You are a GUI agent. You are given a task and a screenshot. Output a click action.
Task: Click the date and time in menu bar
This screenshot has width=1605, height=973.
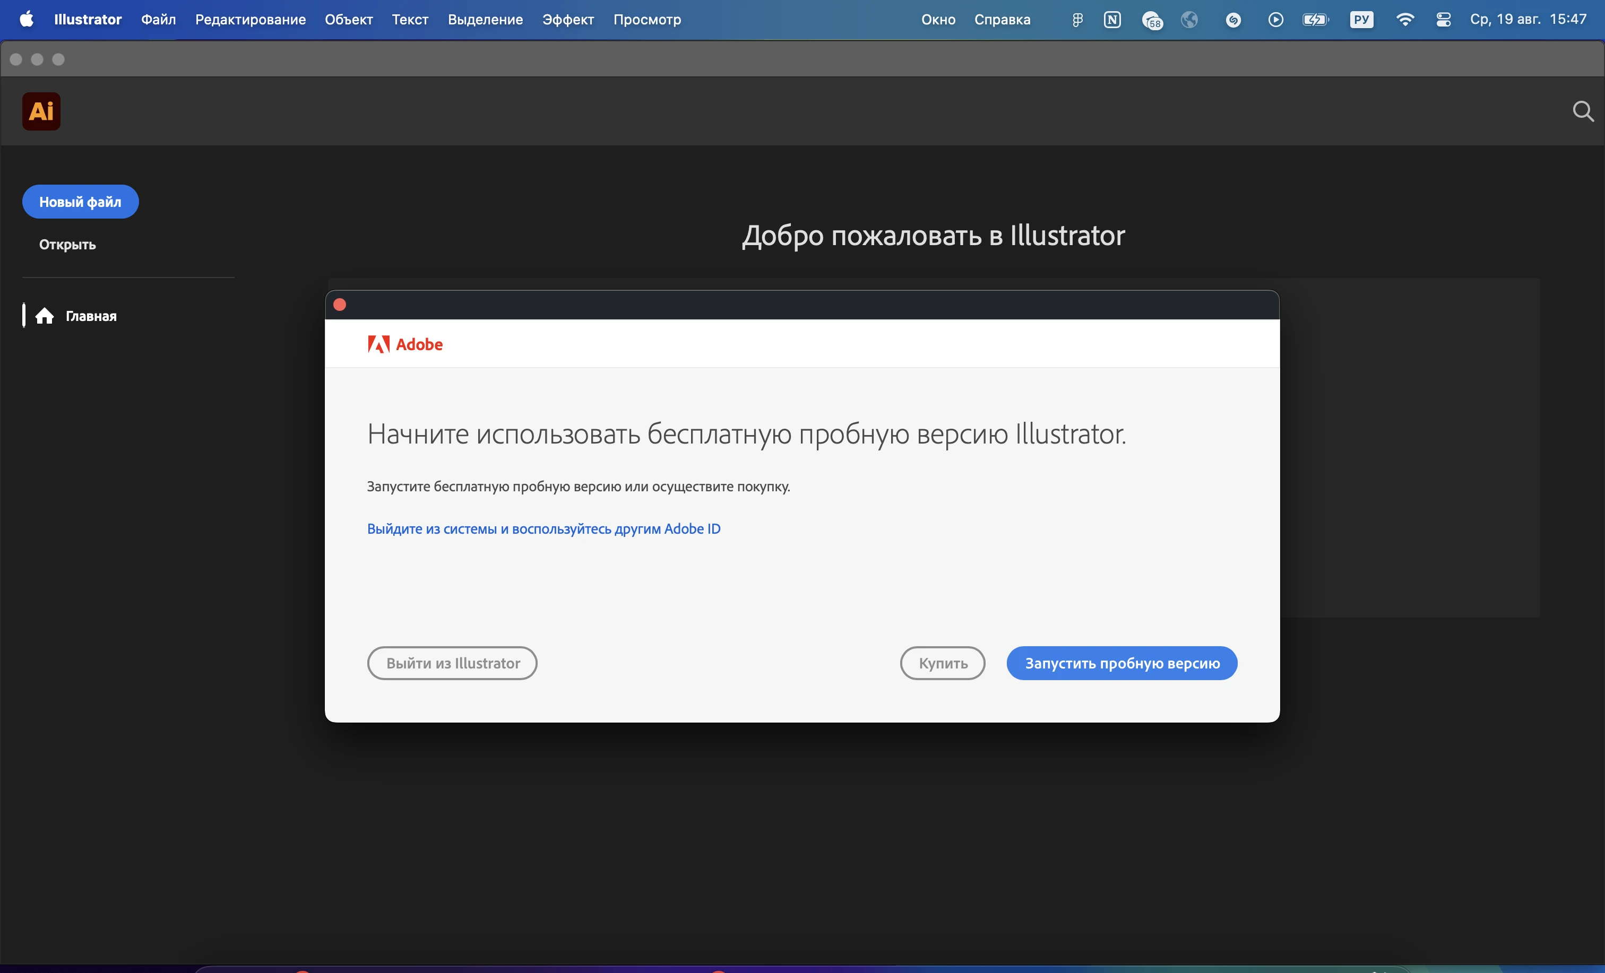(1528, 20)
